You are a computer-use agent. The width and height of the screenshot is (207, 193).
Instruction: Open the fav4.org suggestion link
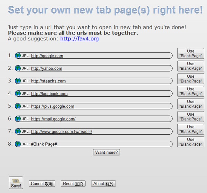click(79, 39)
